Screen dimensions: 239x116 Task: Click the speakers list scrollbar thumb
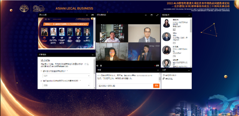click(191, 26)
